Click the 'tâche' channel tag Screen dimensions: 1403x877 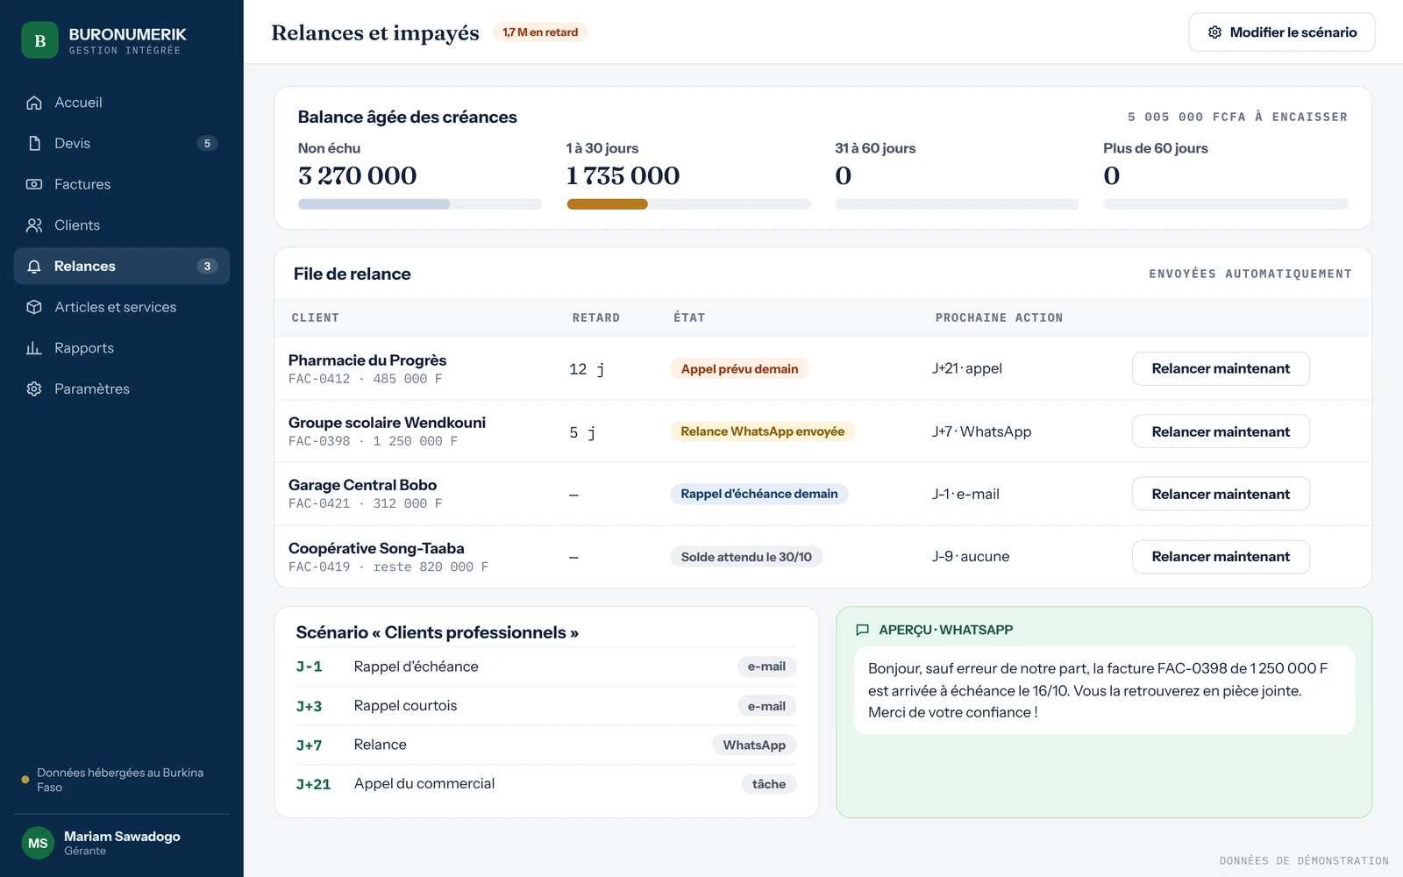[768, 784]
